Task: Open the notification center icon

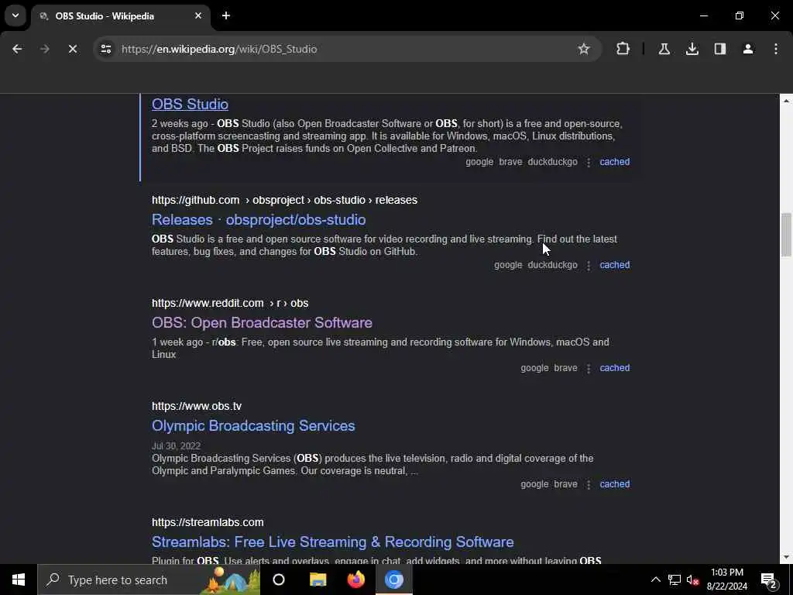Action: coord(769,580)
